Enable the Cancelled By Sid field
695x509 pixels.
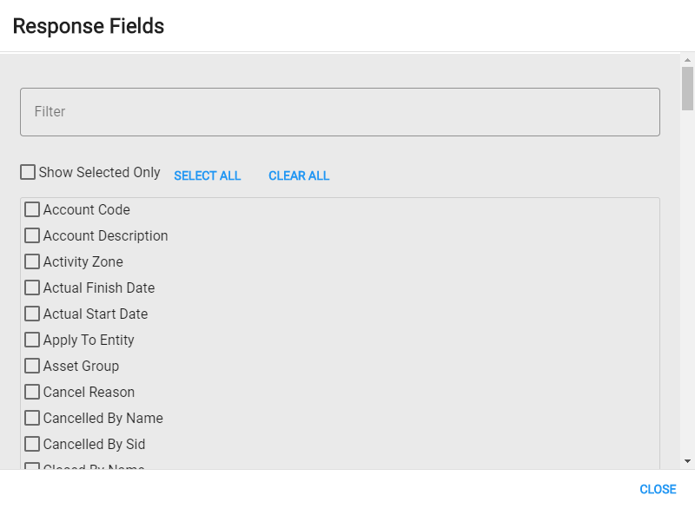pos(32,444)
